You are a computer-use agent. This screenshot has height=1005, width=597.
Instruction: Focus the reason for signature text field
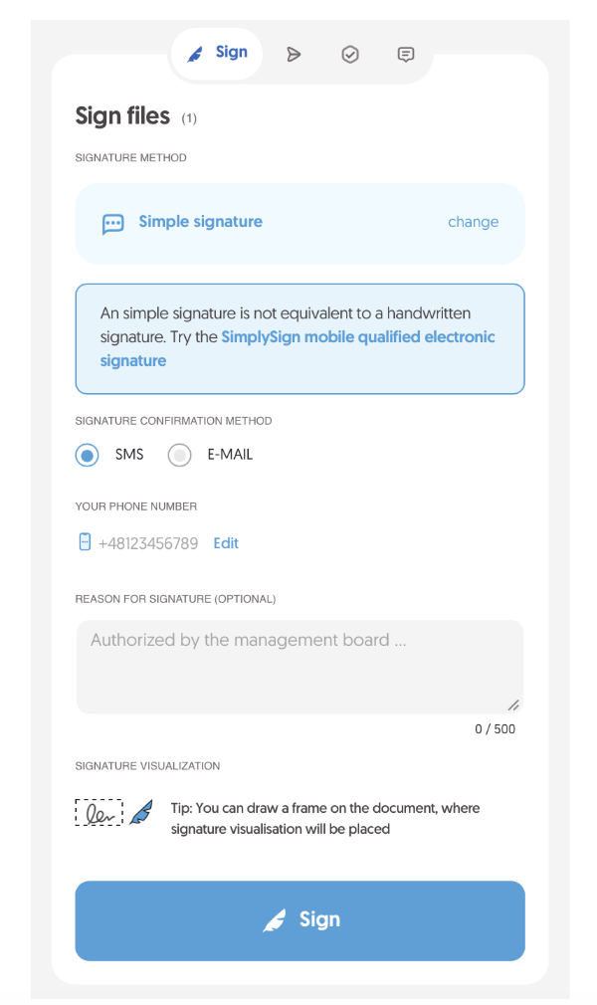click(x=298, y=666)
